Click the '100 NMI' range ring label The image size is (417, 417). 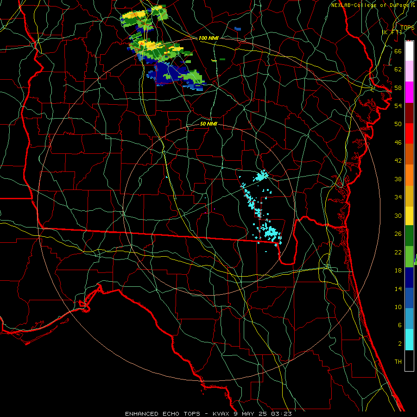(x=208, y=38)
